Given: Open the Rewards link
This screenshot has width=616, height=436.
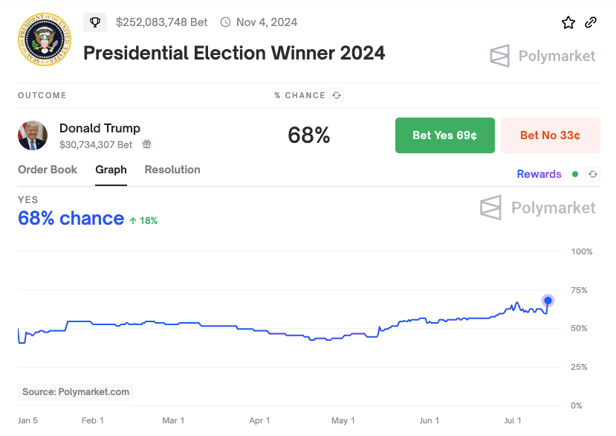Looking at the screenshot, I should (x=539, y=174).
